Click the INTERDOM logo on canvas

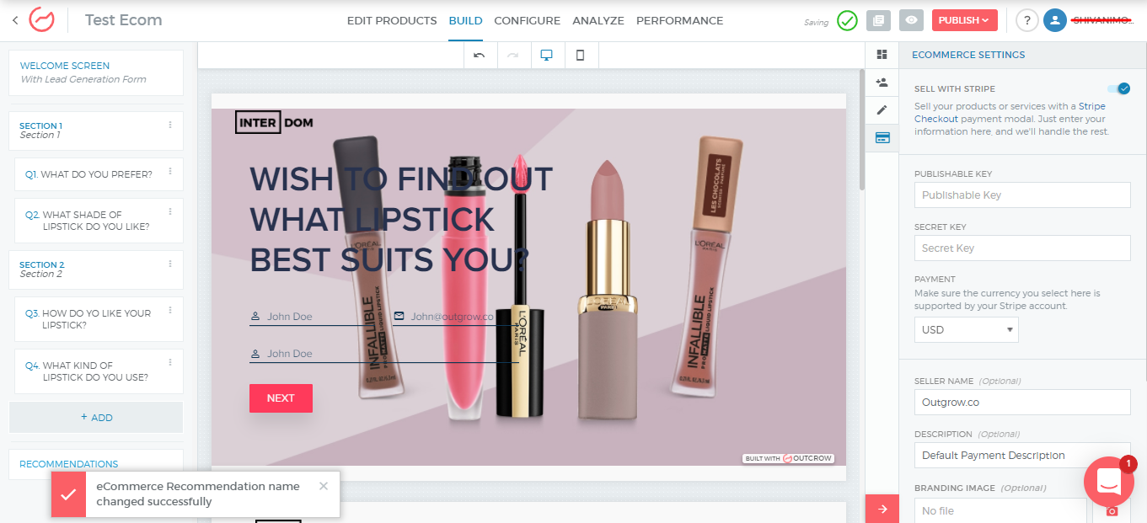(274, 122)
